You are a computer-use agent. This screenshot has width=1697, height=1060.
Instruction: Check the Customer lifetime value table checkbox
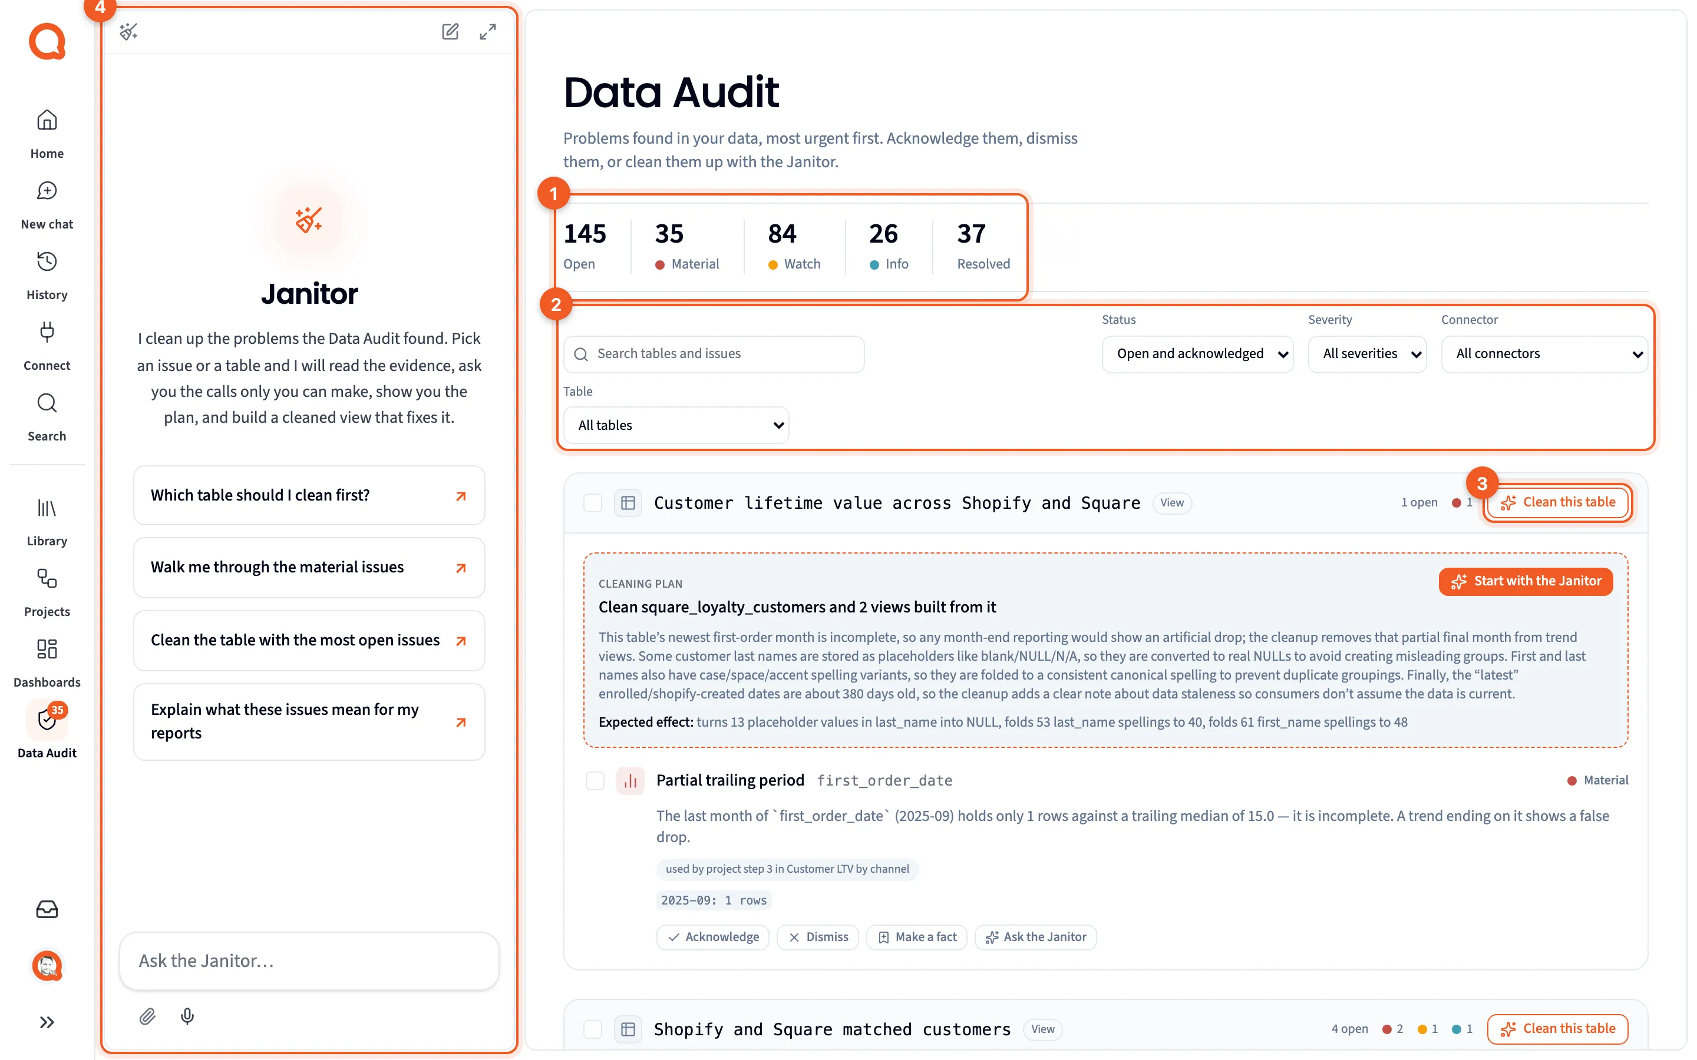pos(593,503)
